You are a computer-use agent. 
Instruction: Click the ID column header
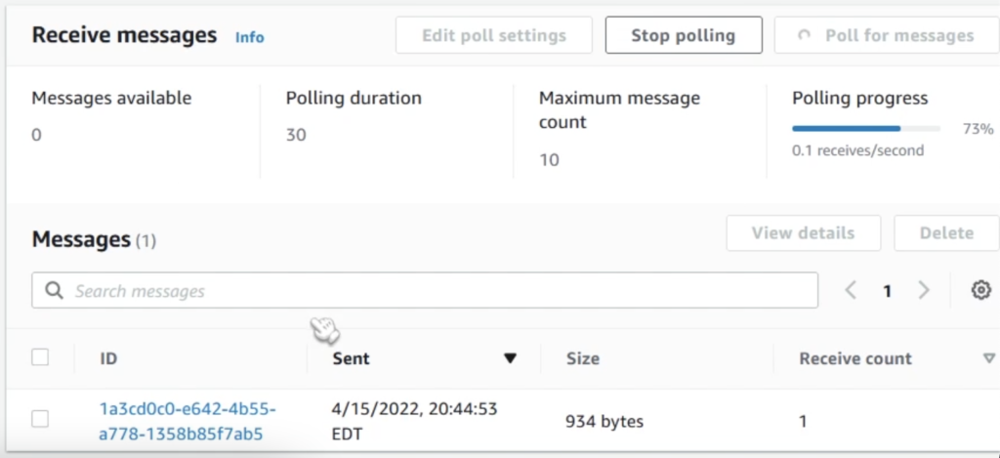[x=108, y=358]
